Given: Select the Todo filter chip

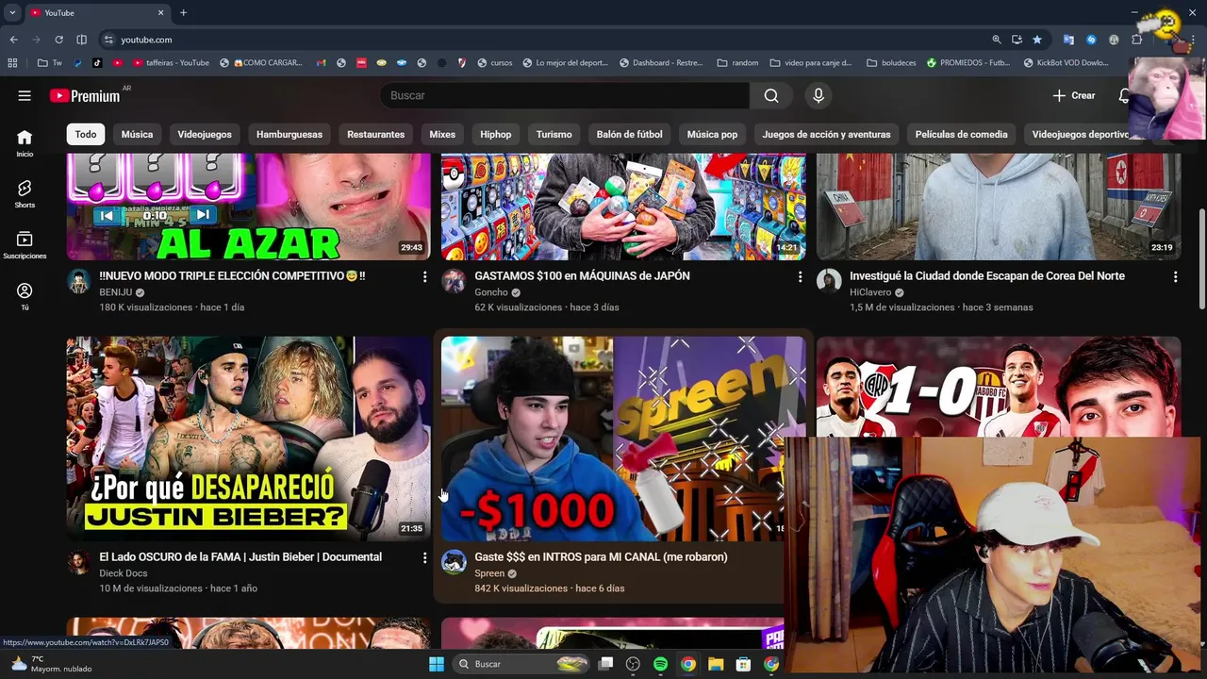Looking at the screenshot, I should pyautogui.click(x=86, y=134).
